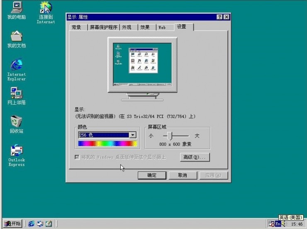307x229 pixels.
Task: Switch to the 屏幕保护程序 tab
Action: coord(104,27)
